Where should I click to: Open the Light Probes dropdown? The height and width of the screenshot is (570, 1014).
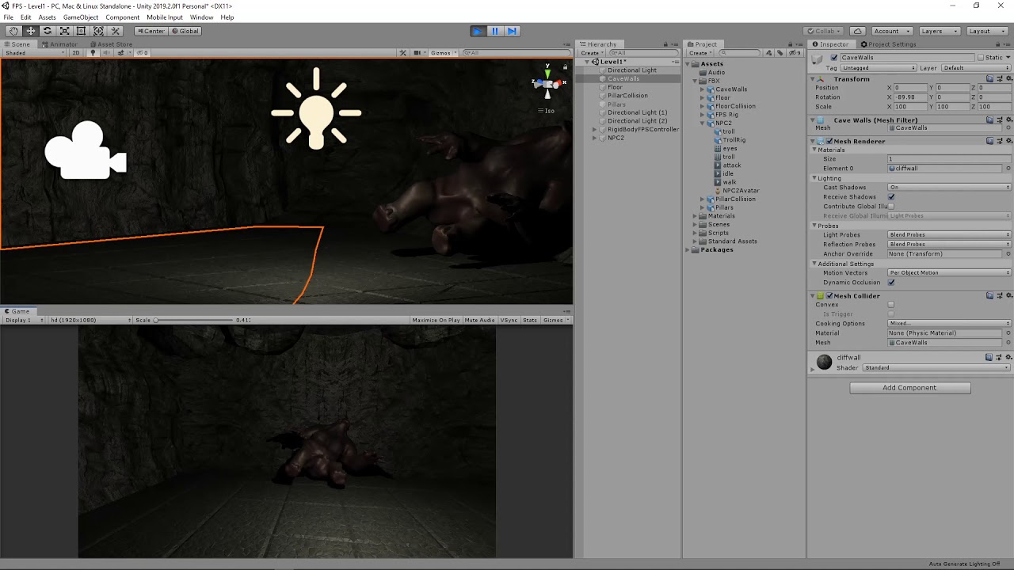click(950, 235)
